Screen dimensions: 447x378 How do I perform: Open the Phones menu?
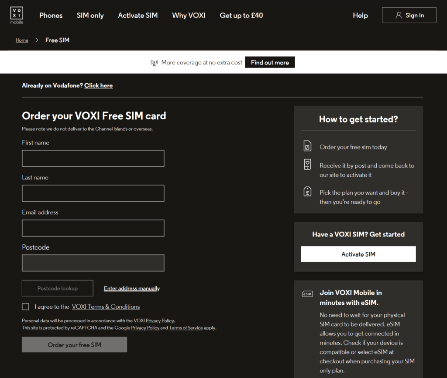(51, 15)
